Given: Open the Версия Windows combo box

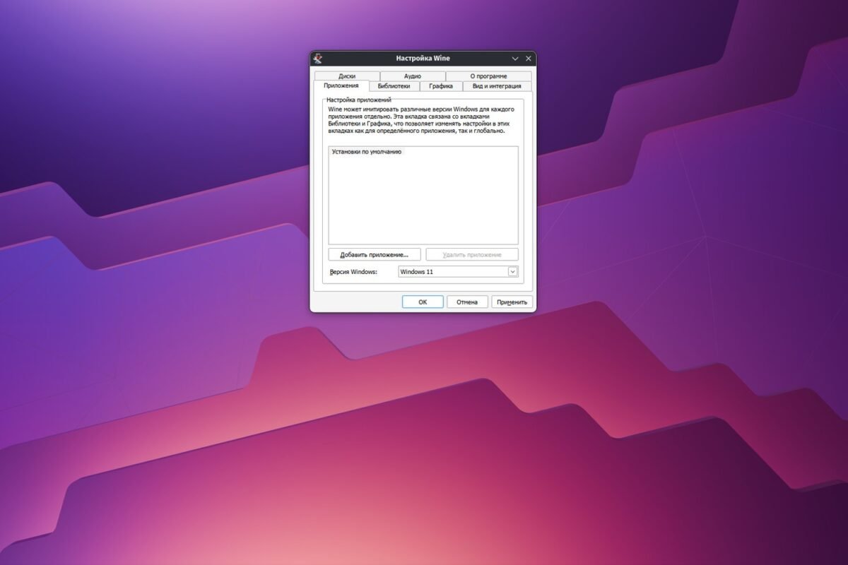Looking at the screenshot, I should 458,271.
